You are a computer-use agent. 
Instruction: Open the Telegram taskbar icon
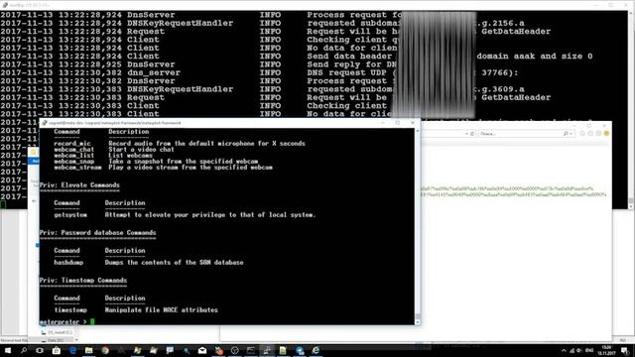(300, 350)
